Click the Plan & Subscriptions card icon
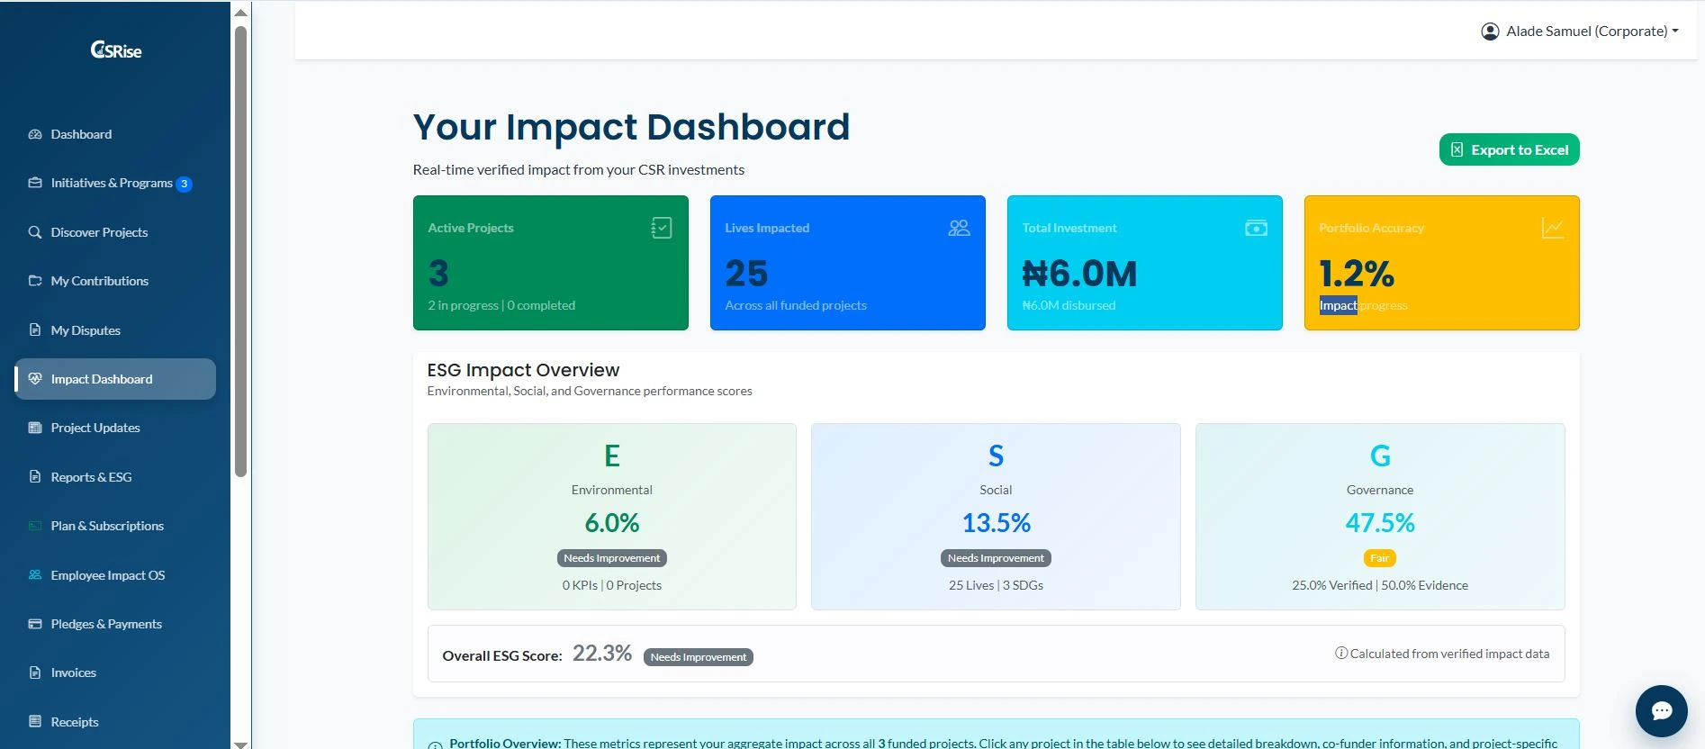 click(x=35, y=526)
